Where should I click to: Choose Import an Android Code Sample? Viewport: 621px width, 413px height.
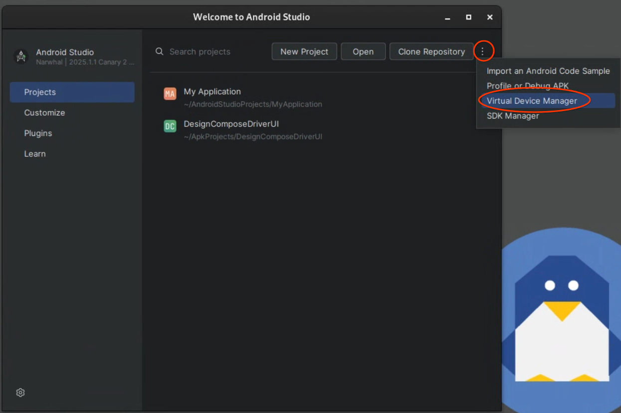pos(548,71)
